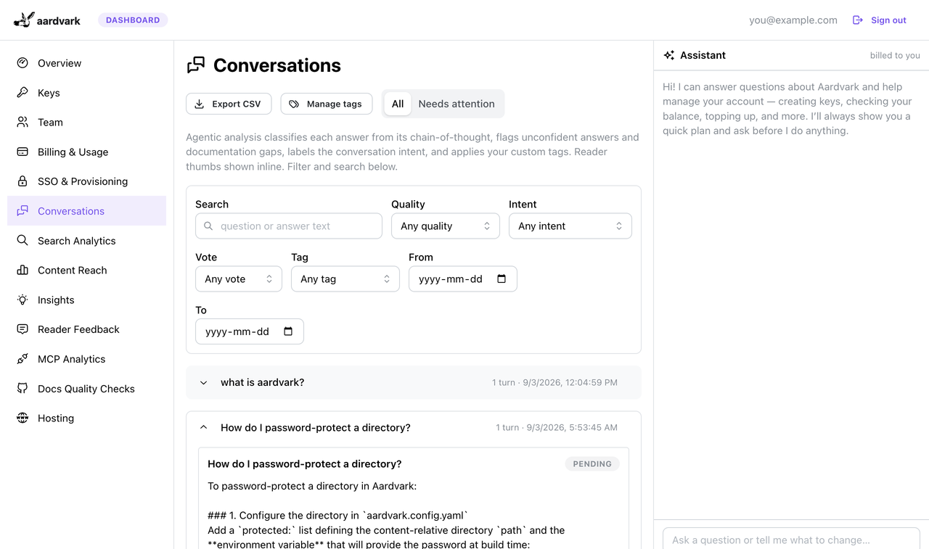Click the Team people icon in sidebar
The height and width of the screenshot is (549, 929).
click(x=22, y=123)
